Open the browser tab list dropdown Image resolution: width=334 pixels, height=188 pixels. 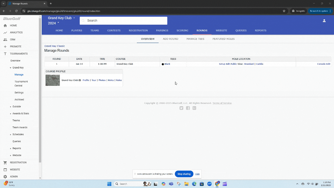click(3, 3)
